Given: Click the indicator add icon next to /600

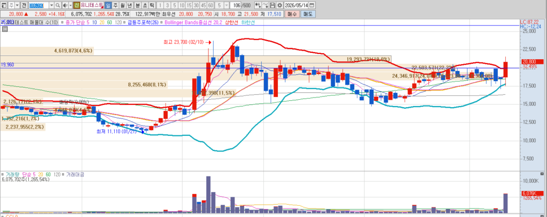Looking at the screenshot, I should pos(258,5).
